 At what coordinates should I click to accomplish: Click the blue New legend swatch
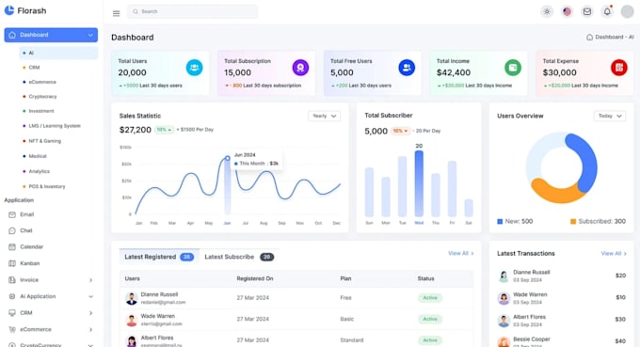click(x=500, y=221)
